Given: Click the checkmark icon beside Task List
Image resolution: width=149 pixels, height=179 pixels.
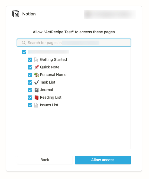Looking at the screenshot, I should 37,82.
